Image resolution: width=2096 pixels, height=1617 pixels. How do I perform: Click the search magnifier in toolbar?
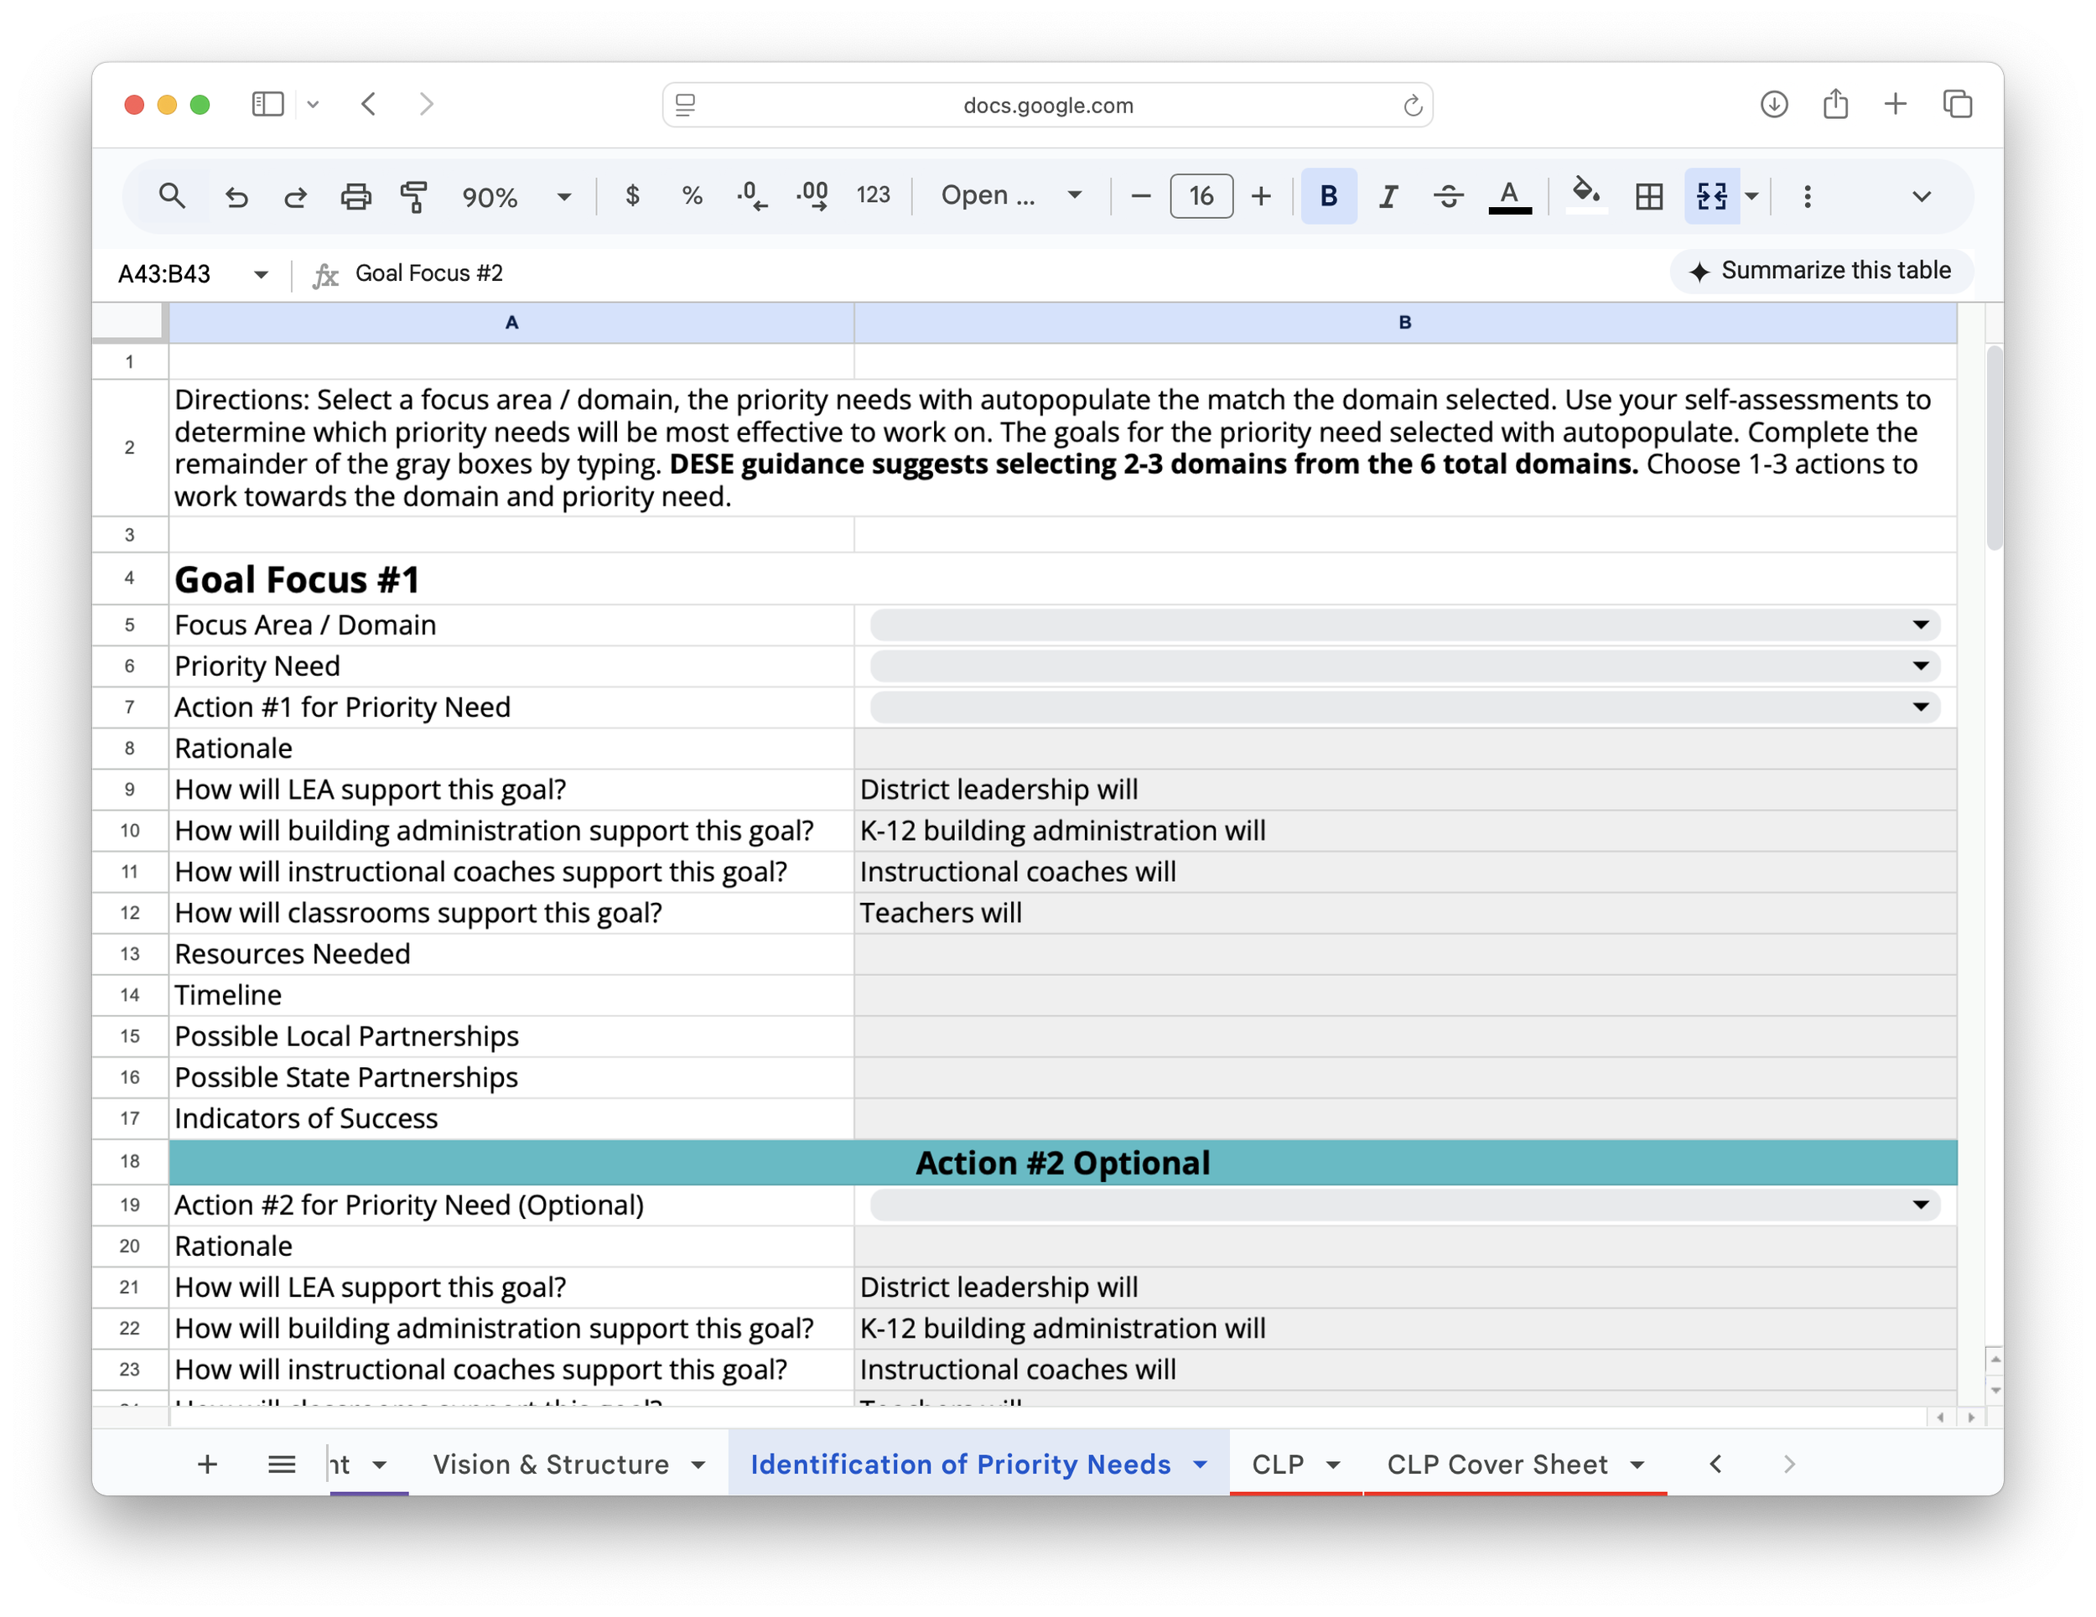[x=172, y=197]
